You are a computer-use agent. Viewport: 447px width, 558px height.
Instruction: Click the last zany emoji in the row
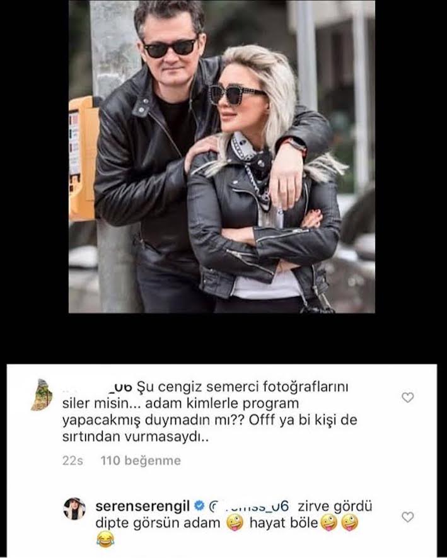(349, 523)
